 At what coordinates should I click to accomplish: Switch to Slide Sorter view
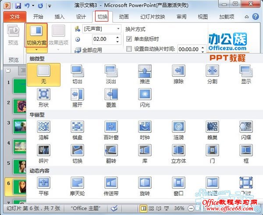[151, 208]
